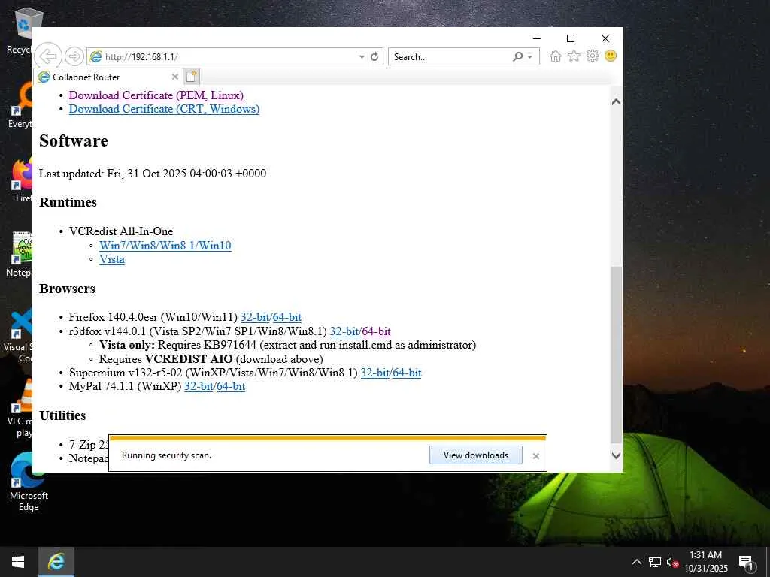770x577 pixels.
Task: Open the network status tray icon
Action: pyautogui.click(x=655, y=562)
